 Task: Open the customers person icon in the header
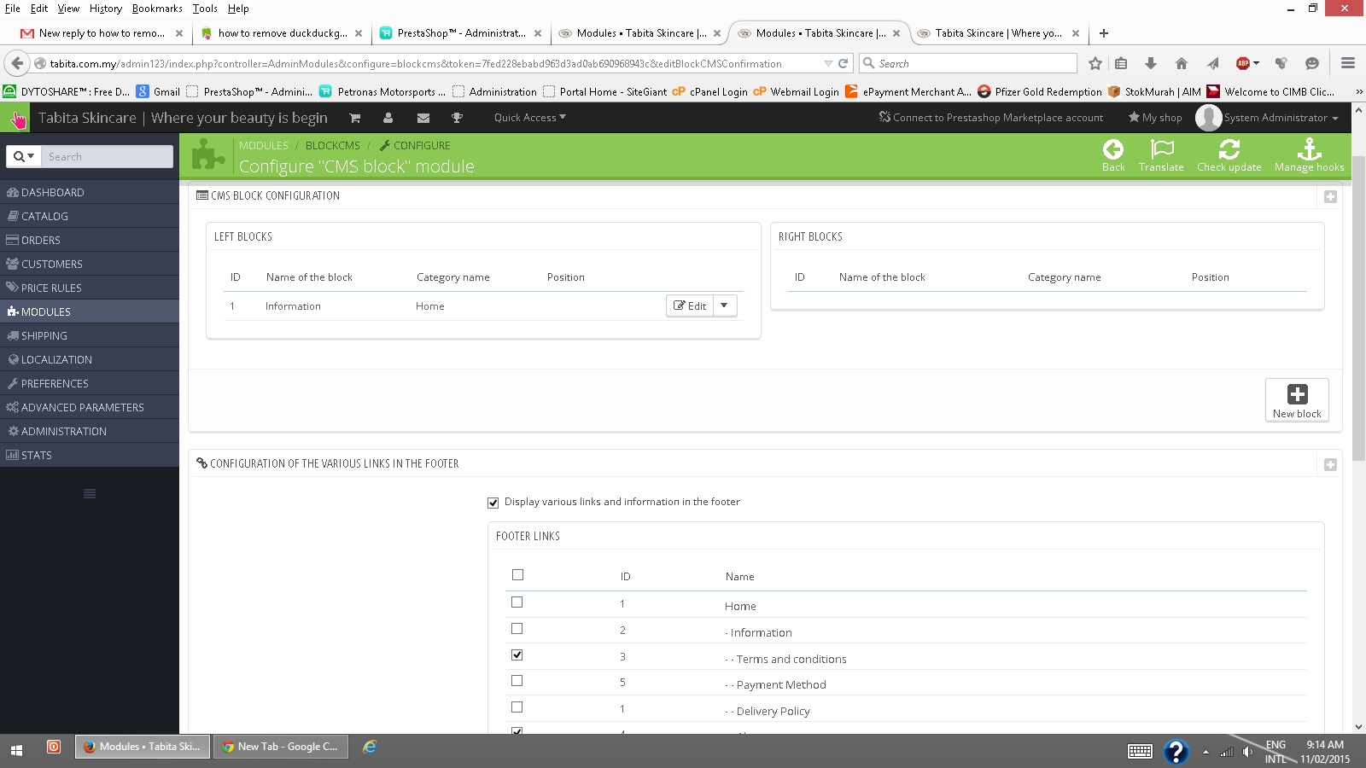(388, 118)
